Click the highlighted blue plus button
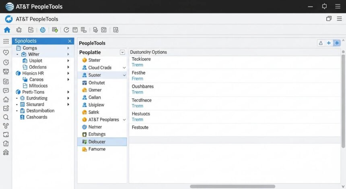Viewport: 346px width, 189px height. 337,43
